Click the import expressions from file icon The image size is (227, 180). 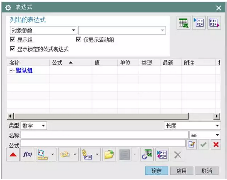[x=199, y=23]
